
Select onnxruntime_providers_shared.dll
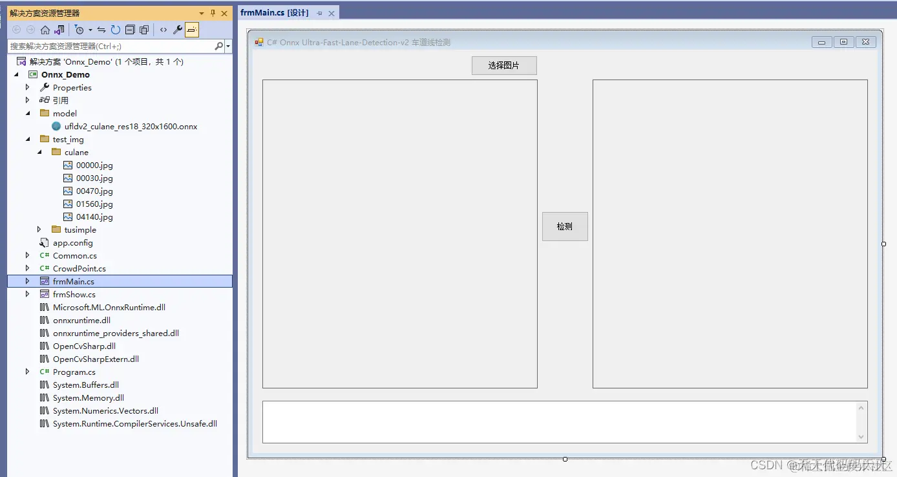click(116, 334)
